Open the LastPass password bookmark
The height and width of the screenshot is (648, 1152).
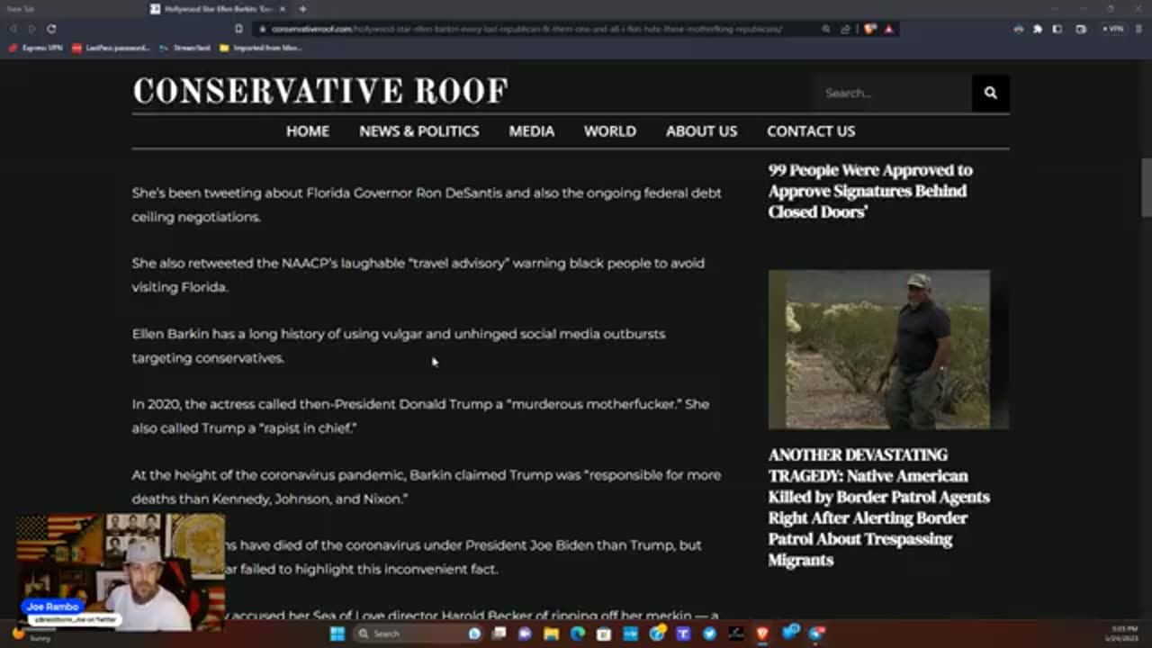pos(111,48)
